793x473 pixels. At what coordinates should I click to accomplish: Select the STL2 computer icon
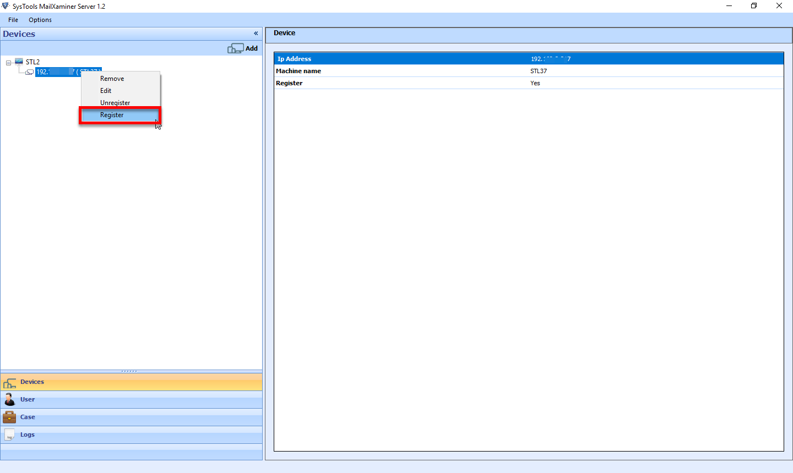19,62
